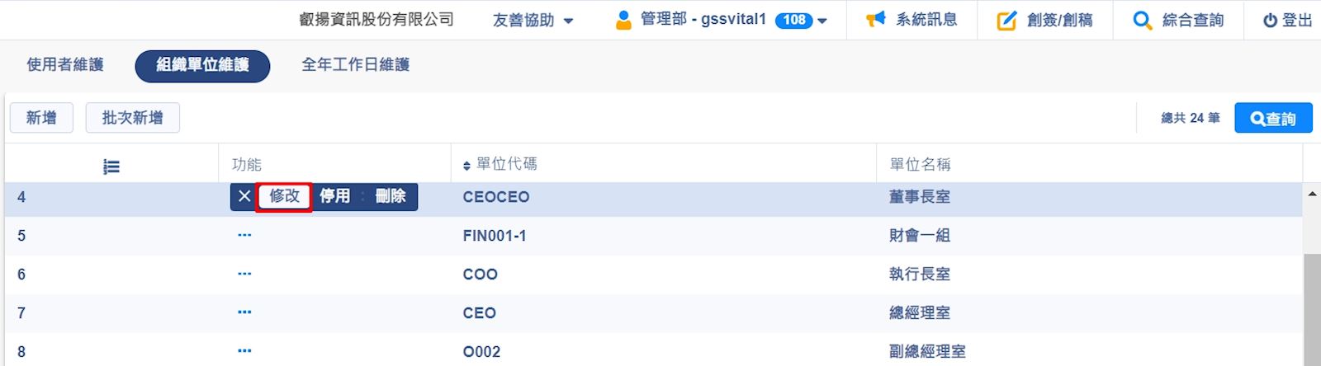Click 停用 for the CEOCEO row
Image resolution: width=1321 pixels, height=366 pixels.
[334, 196]
